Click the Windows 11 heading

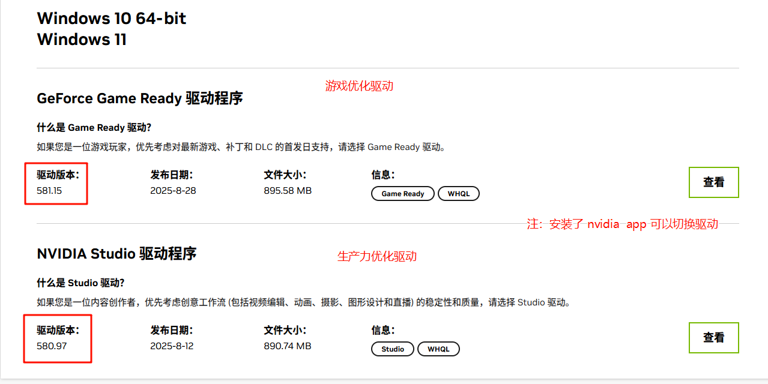82,40
